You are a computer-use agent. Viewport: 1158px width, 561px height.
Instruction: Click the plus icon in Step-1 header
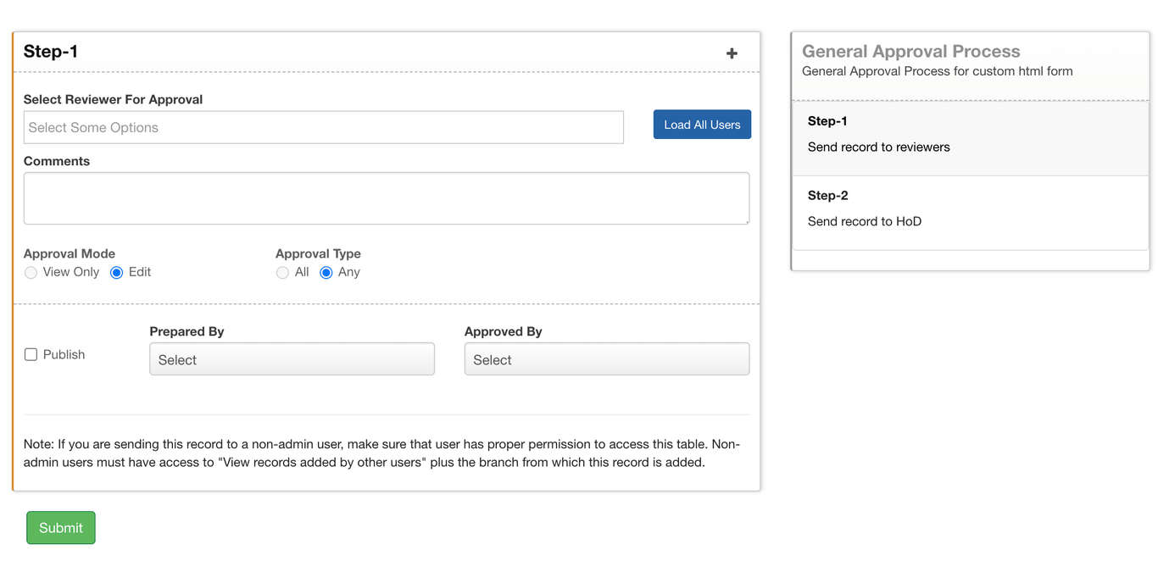click(732, 53)
